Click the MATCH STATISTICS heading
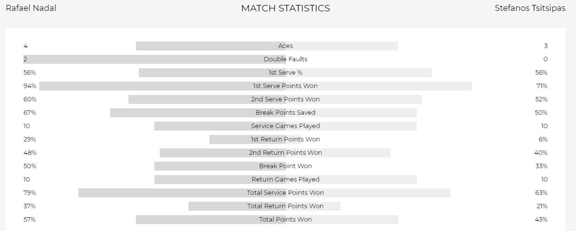The width and height of the screenshot is (576, 231). [285, 8]
